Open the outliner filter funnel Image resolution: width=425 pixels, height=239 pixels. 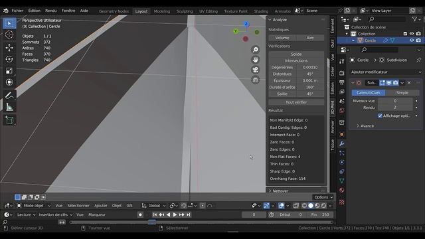pyautogui.click(x=414, y=19)
